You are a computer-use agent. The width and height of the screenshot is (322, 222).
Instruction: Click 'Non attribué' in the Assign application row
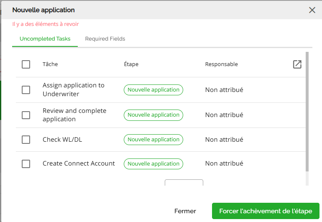pyautogui.click(x=224, y=90)
